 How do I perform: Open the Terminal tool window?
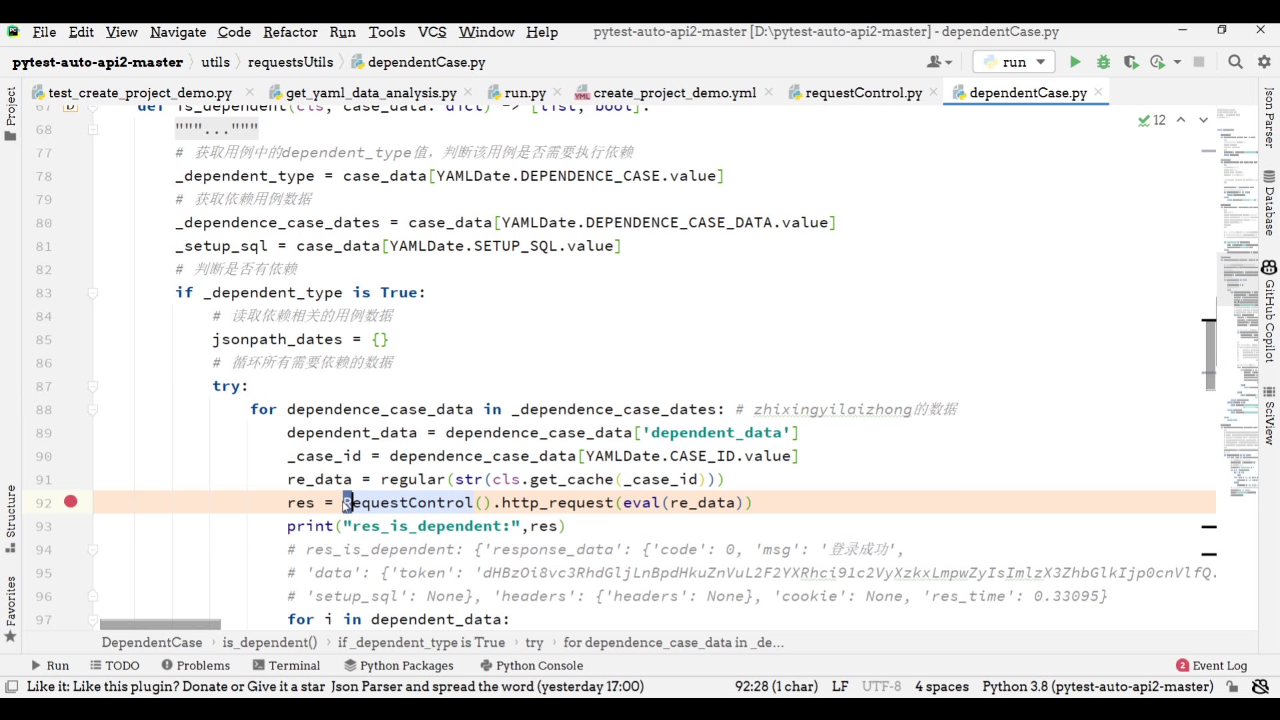(x=287, y=665)
